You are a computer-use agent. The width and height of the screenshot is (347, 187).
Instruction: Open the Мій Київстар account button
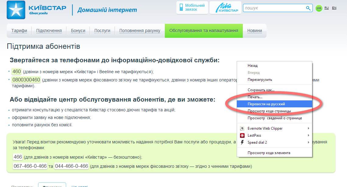point(225,8)
